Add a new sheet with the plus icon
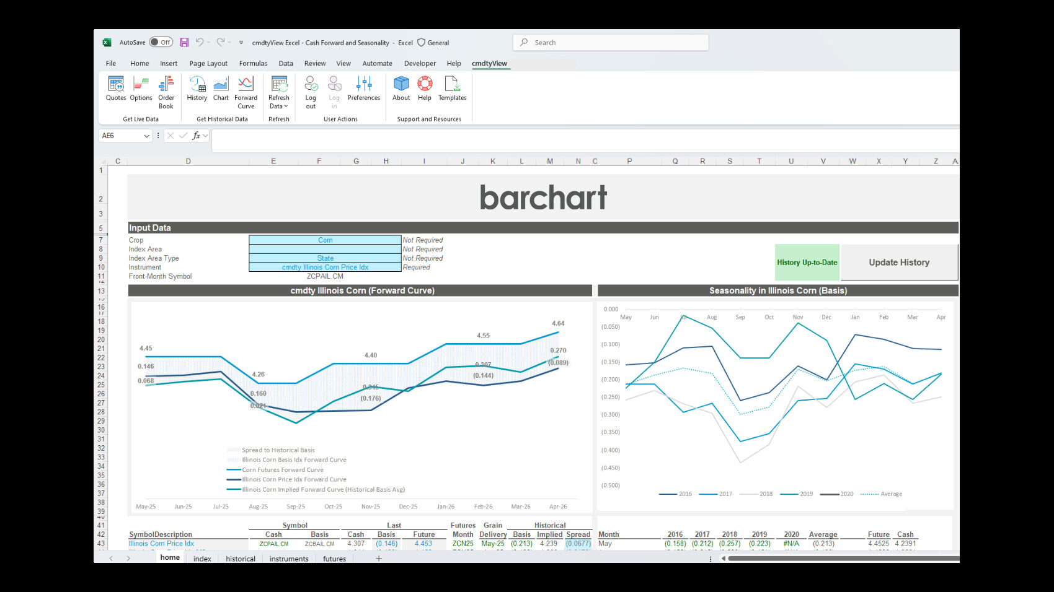 pyautogui.click(x=379, y=559)
